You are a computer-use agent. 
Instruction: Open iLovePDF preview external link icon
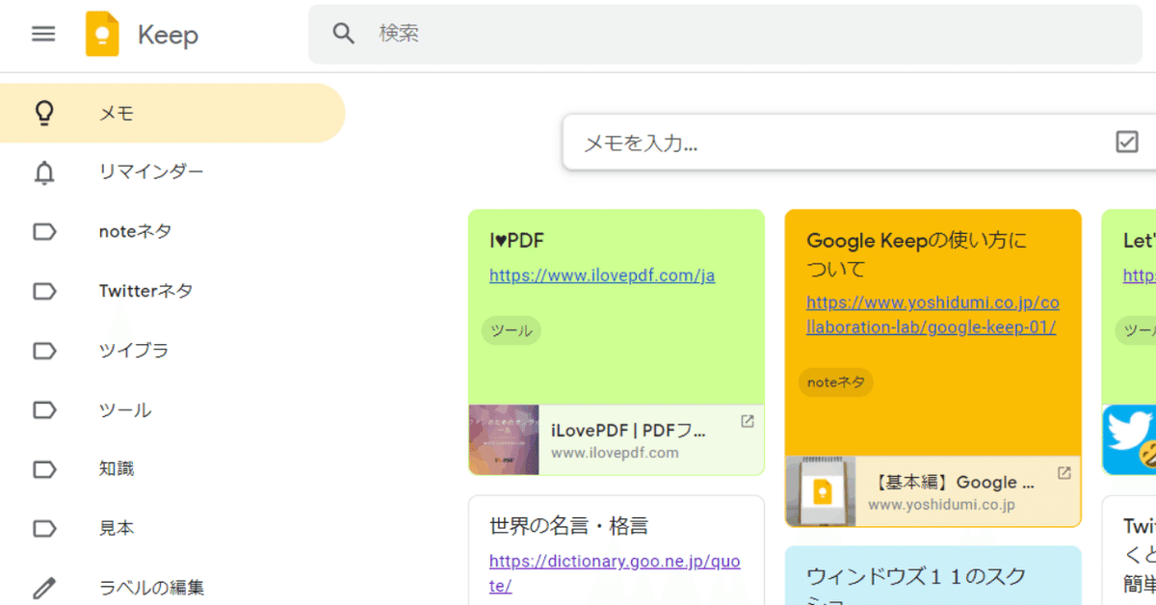coord(747,422)
